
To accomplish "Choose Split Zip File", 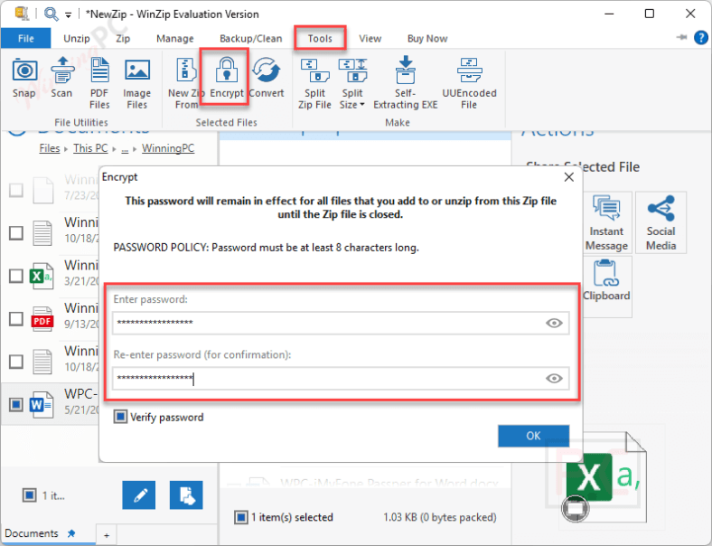I will pos(314,83).
